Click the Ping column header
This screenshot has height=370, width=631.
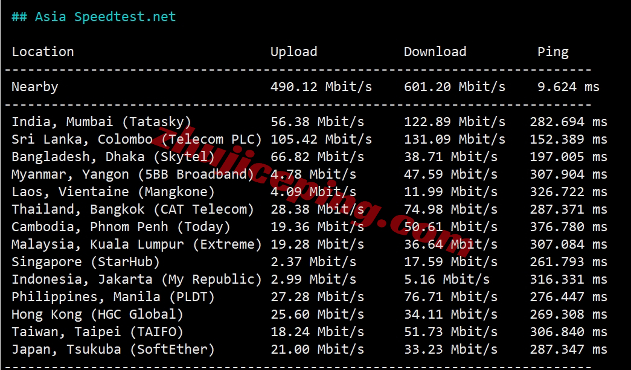553,52
